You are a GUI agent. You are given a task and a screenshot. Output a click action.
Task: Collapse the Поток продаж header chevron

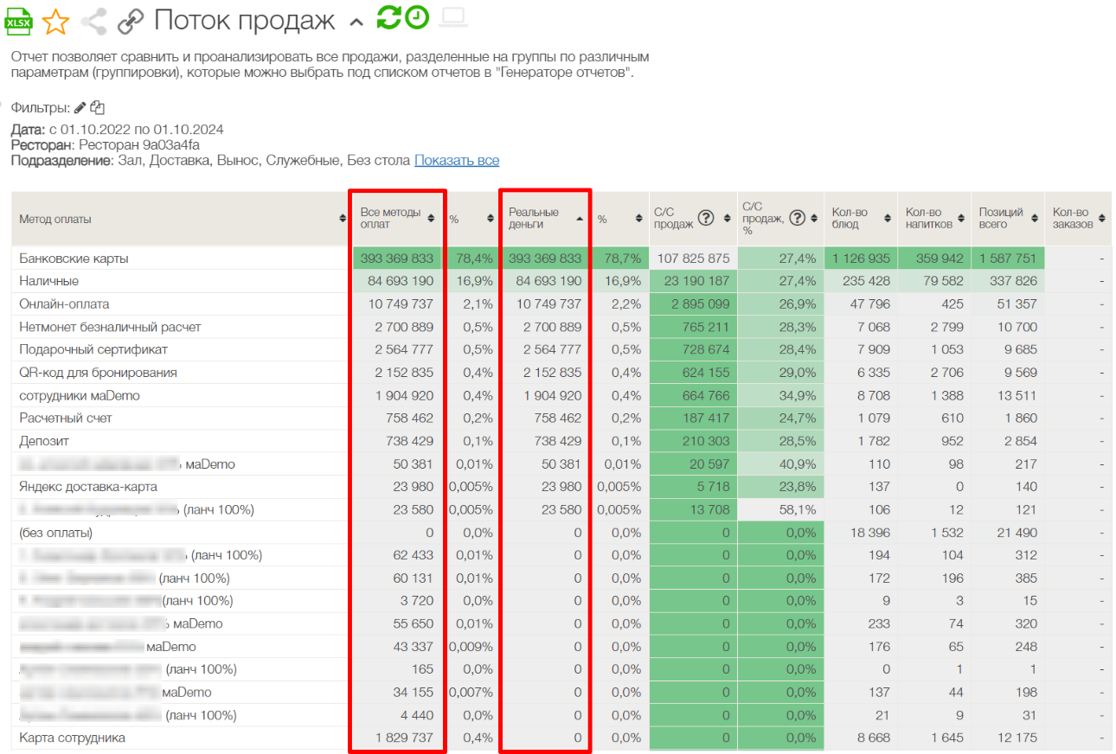[x=356, y=22]
